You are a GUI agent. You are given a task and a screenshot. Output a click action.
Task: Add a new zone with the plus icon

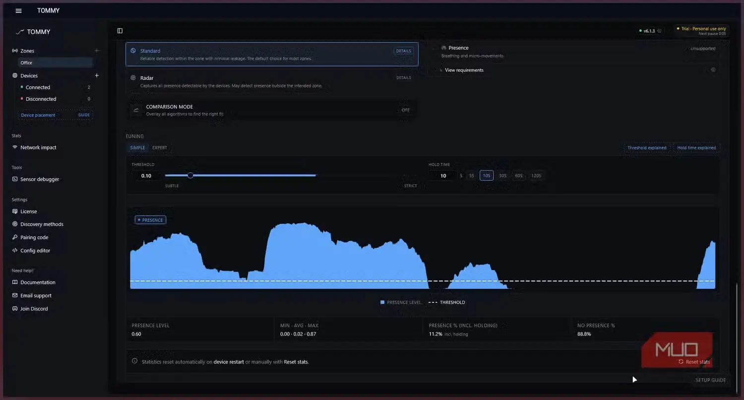[97, 51]
